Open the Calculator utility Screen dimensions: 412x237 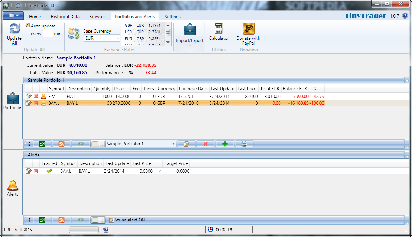[219, 32]
